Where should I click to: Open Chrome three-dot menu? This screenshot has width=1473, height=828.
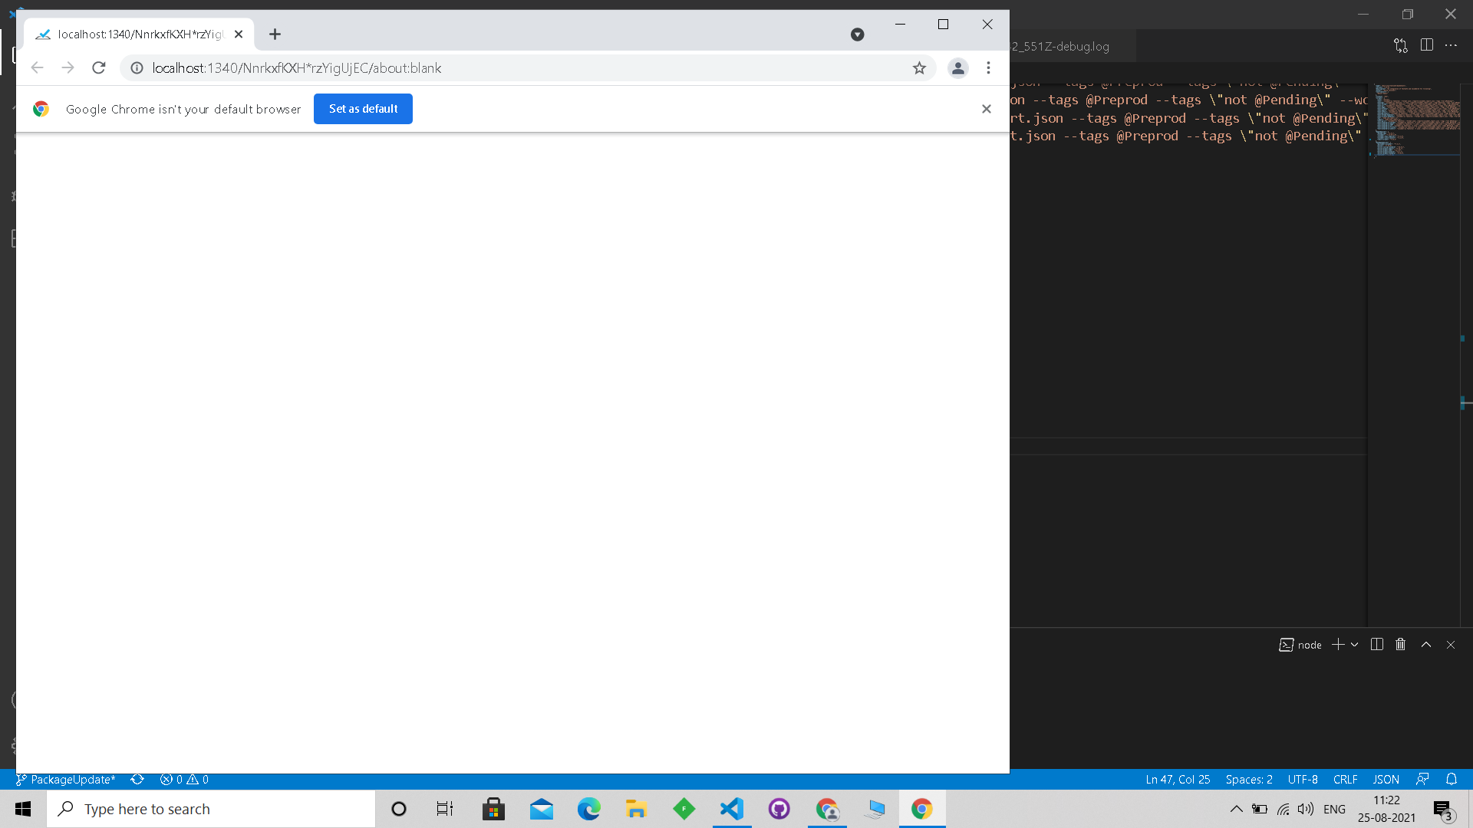(988, 68)
